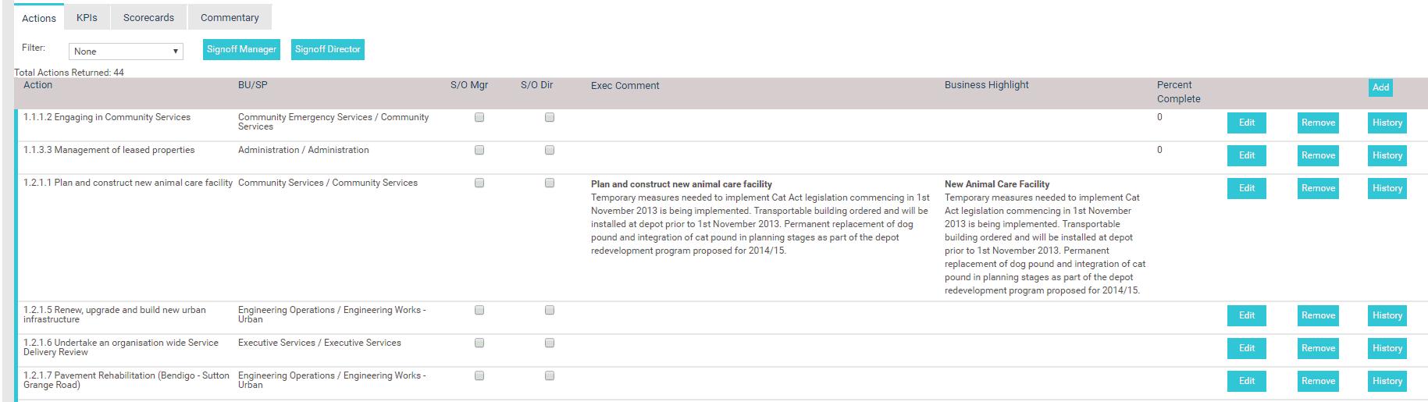Open History for Pavement Rehabilitation action
This screenshot has width=1428, height=402.
(1387, 381)
